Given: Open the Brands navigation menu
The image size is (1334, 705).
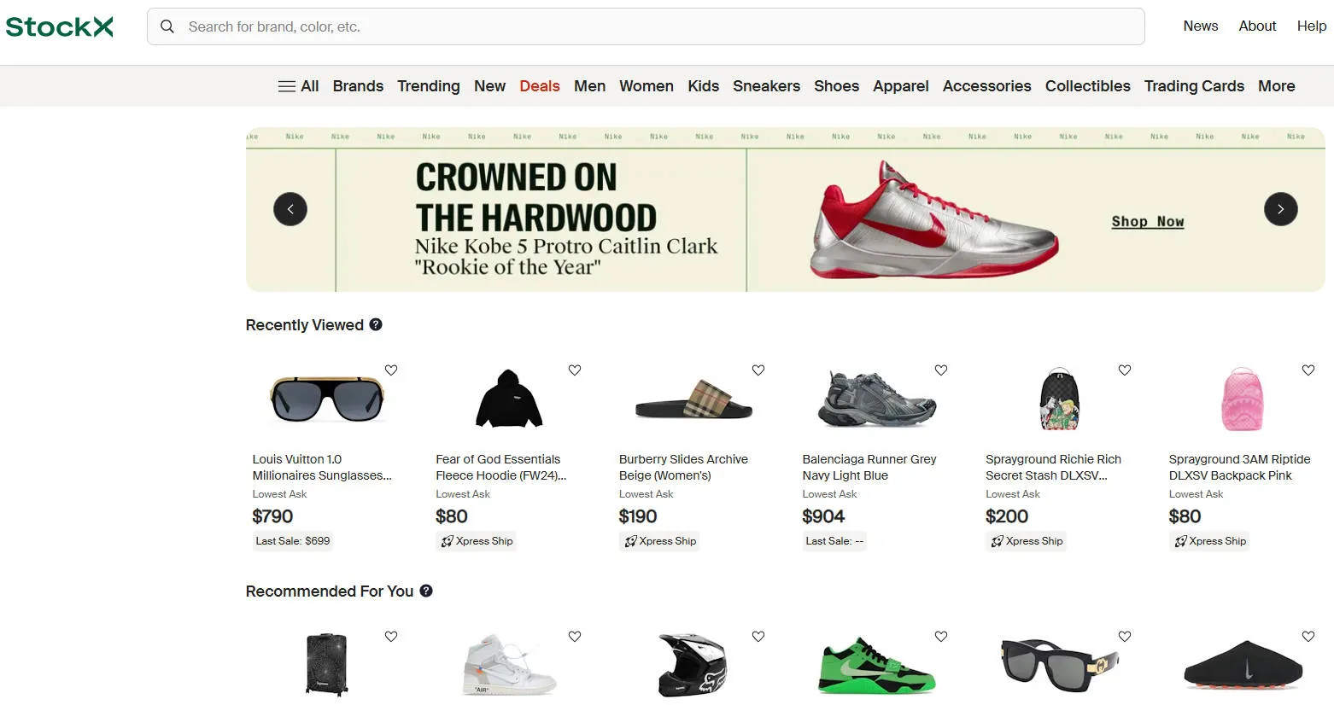Looking at the screenshot, I should 358,86.
